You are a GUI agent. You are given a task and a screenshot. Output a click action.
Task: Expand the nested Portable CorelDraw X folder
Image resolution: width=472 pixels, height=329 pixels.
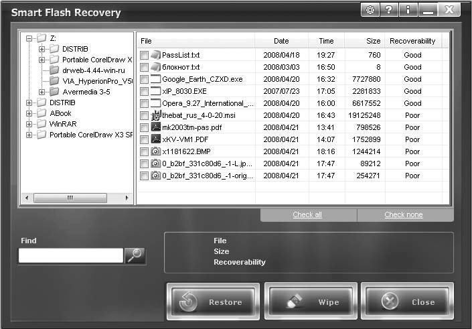[42, 60]
